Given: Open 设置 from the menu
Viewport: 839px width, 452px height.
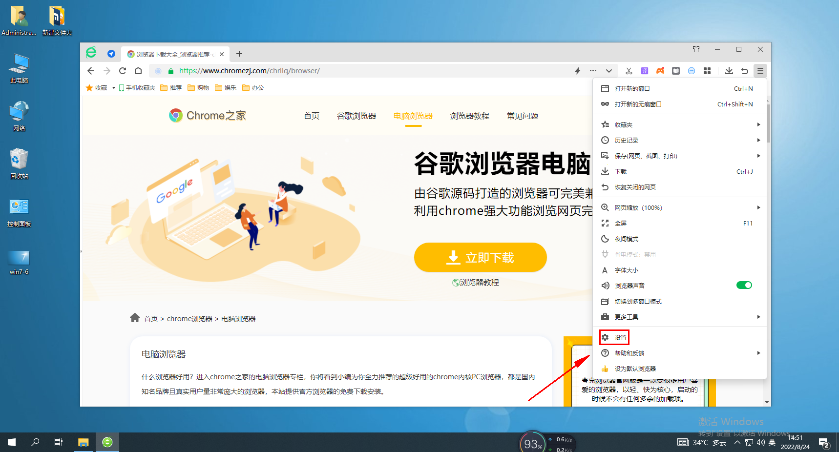Looking at the screenshot, I should 680,338.
